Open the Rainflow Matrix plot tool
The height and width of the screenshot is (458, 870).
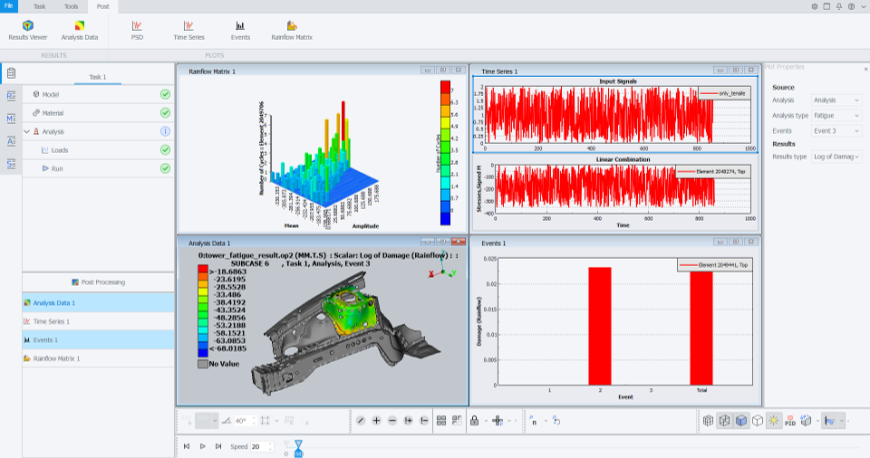pyautogui.click(x=291, y=30)
